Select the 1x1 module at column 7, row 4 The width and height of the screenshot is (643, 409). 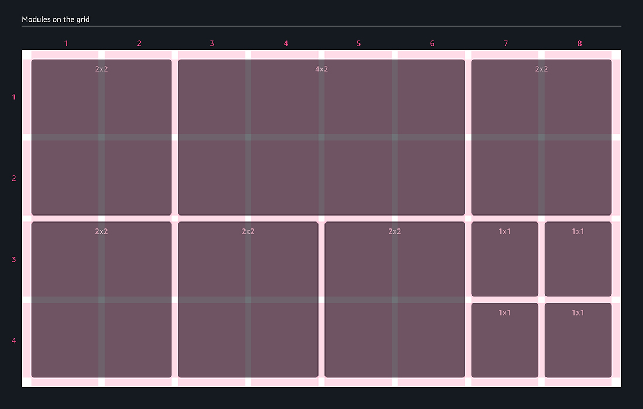504,340
